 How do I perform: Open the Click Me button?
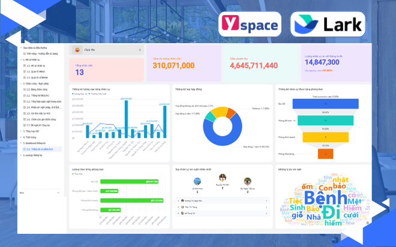point(106,50)
